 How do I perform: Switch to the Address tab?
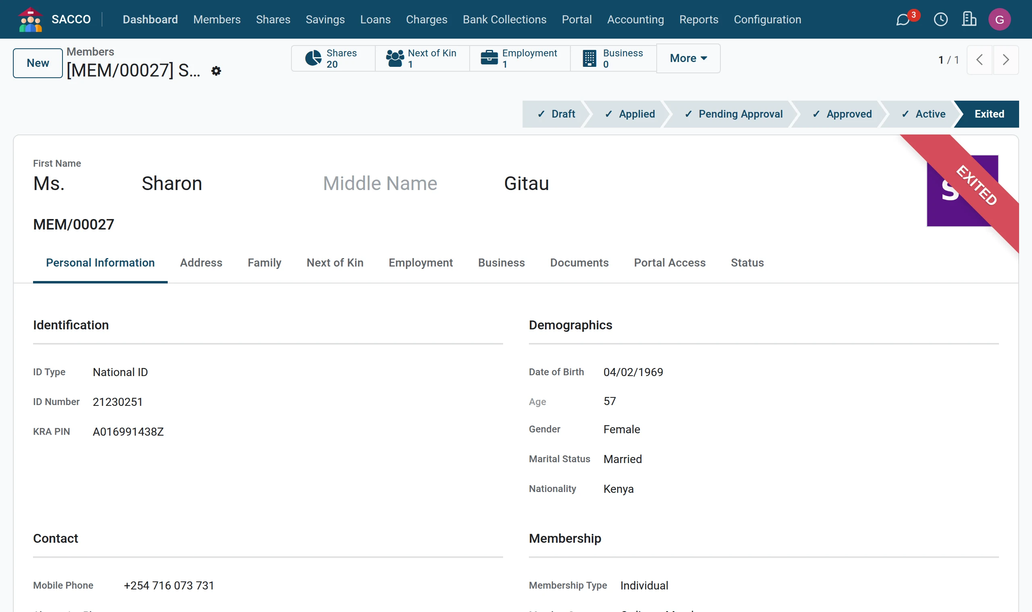tap(201, 263)
